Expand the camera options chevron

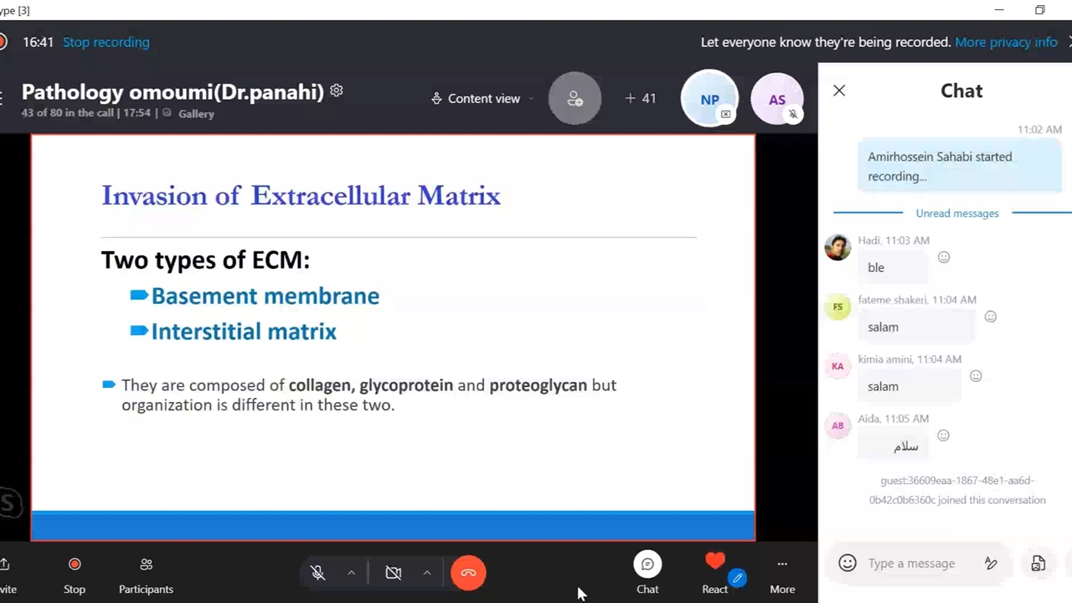426,573
